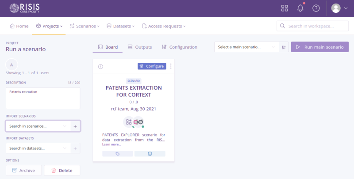This screenshot has height=179, width=354.
Task: Click the tag icon on scenario card
Action: pos(118,154)
